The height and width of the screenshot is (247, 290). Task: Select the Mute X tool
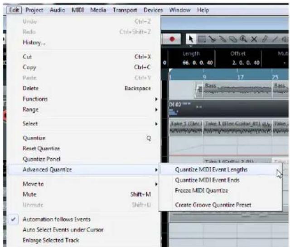coord(254,39)
